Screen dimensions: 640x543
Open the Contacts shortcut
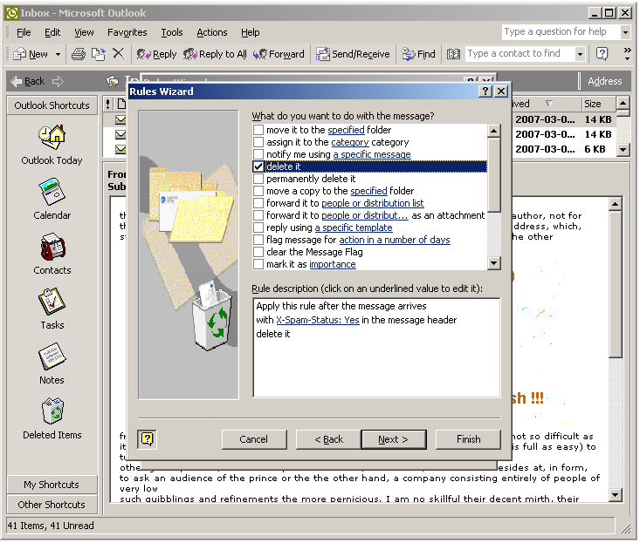point(52,254)
